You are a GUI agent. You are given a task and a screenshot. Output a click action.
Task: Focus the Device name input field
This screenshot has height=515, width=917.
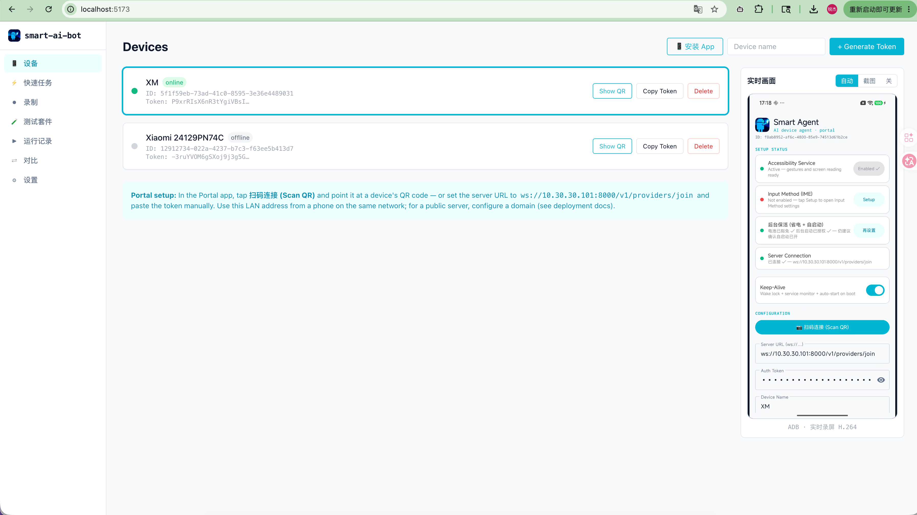pos(776,46)
